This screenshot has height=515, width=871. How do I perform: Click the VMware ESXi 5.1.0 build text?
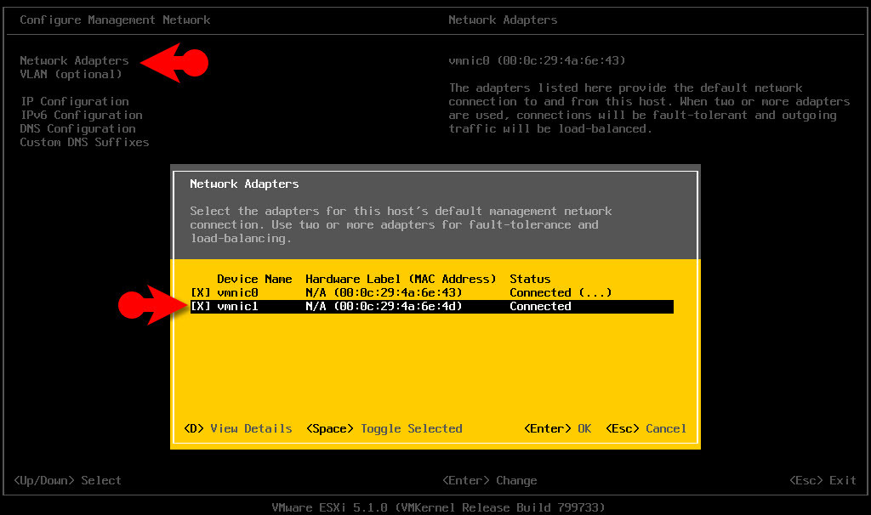438,507
